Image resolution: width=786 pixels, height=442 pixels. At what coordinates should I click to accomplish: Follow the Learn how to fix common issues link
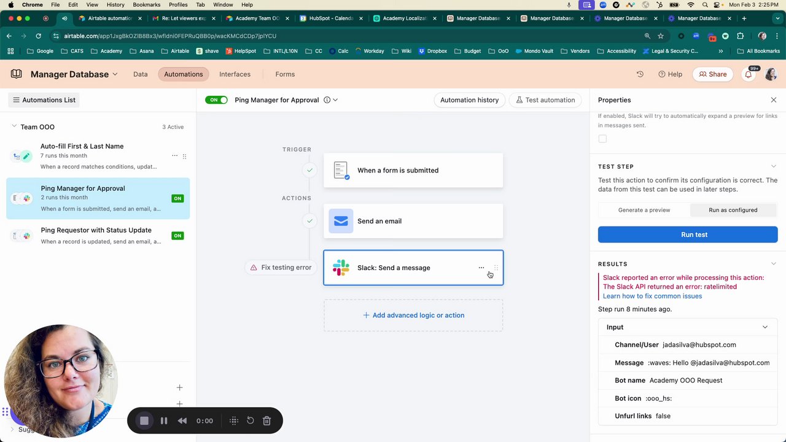point(652,296)
